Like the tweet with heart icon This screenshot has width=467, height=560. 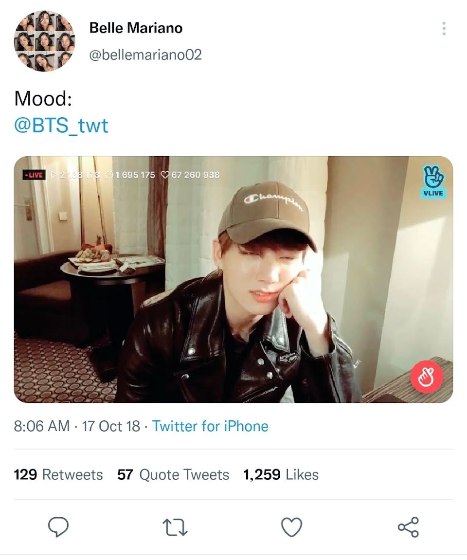coord(292,527)
